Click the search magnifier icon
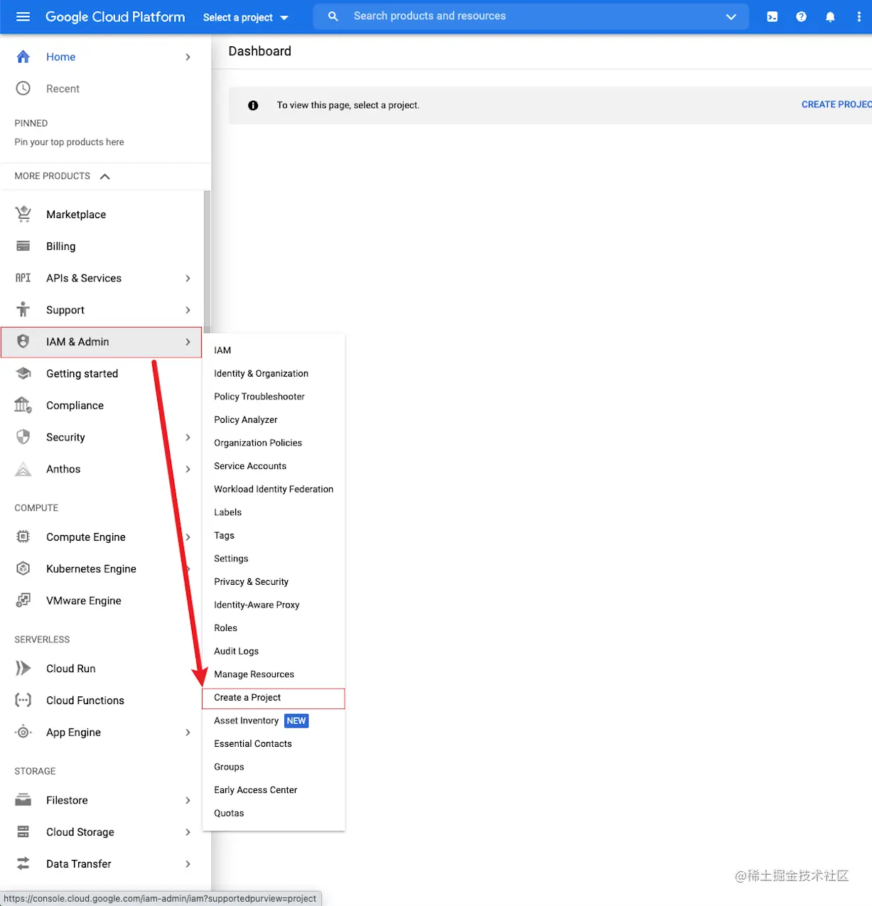This screenshot has height=906, width=872. coord(333,16)
